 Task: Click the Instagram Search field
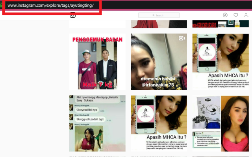click(x=159, y=15)
